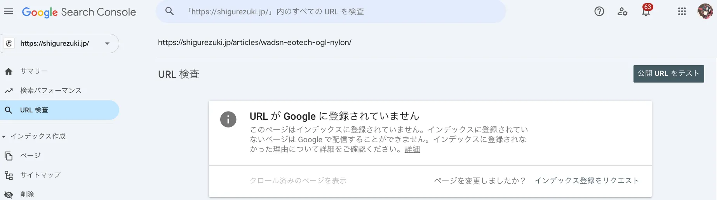Open 検索パフォーマンス report

point(50,91)
